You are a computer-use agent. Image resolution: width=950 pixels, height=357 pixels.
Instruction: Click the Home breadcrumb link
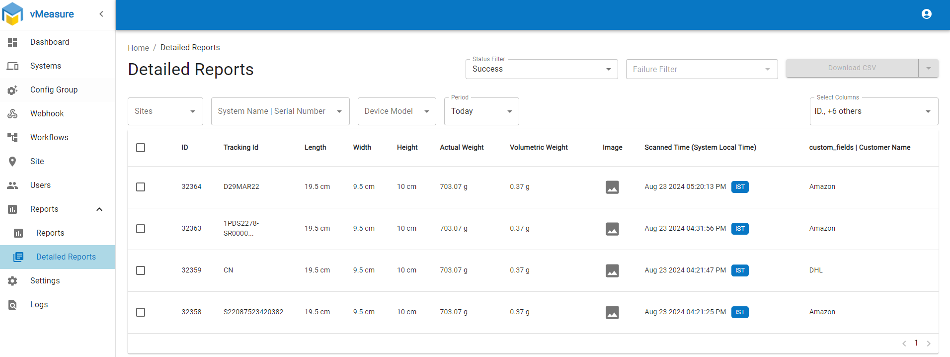click(x=138, y=48)
